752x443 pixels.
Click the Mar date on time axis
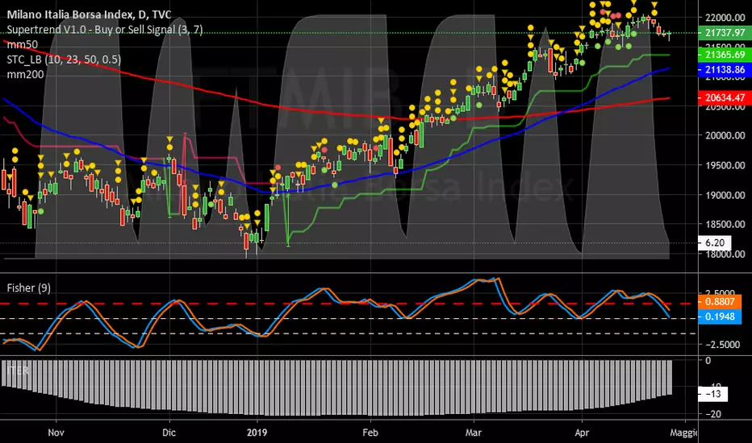[474, 433]
